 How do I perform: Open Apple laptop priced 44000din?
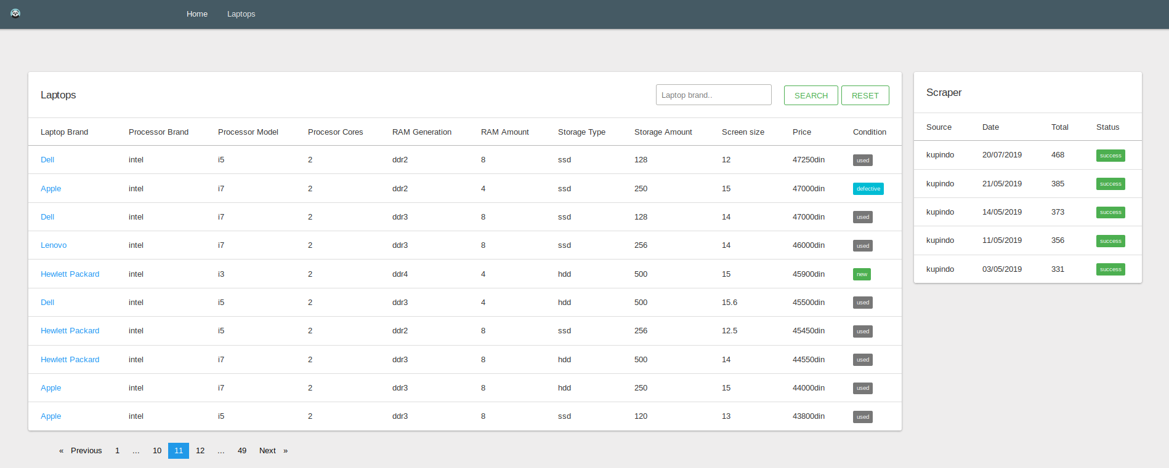pos(51,388)
